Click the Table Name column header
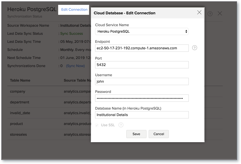Viewport: 241px width, 164px height. click(x=20, y=81)
